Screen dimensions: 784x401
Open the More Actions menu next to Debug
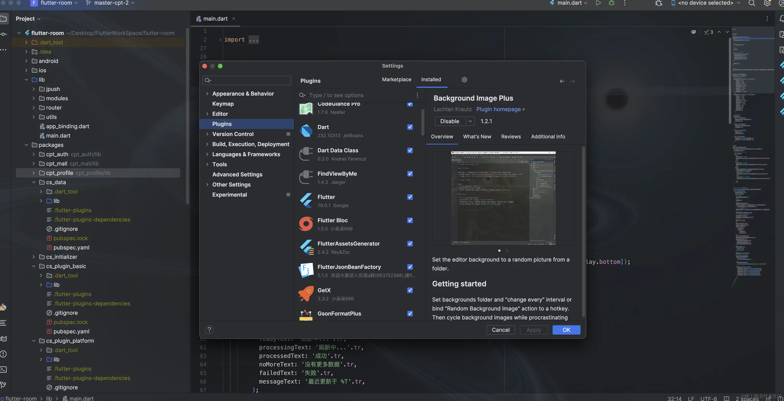click(625, 3)
